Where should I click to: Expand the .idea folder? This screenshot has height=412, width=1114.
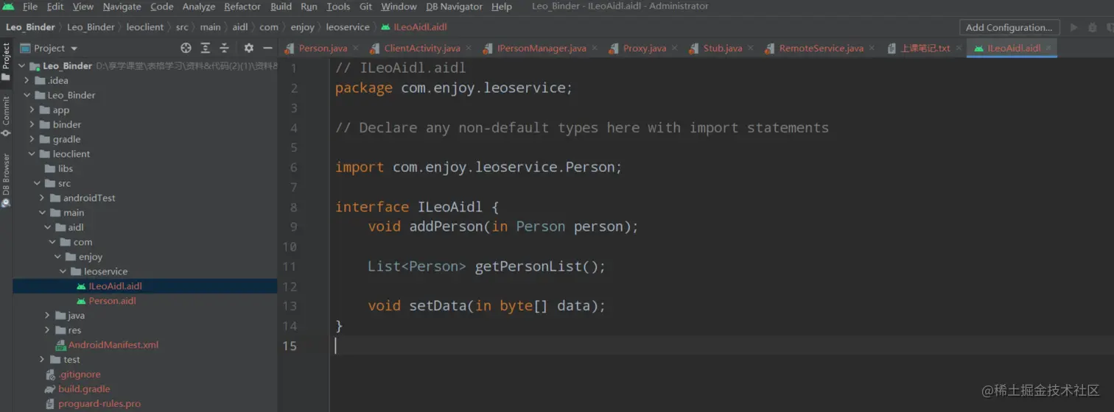(27, 80)
